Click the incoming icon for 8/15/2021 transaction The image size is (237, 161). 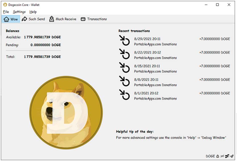click(x=124, y=67)
